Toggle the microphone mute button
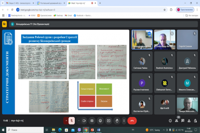 [72, 121]
